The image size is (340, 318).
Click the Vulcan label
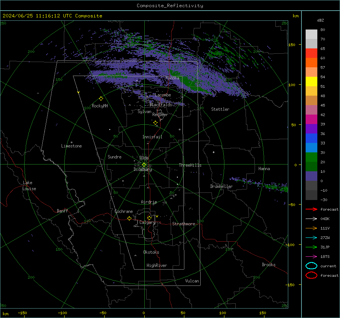click(x=192, y=281)
